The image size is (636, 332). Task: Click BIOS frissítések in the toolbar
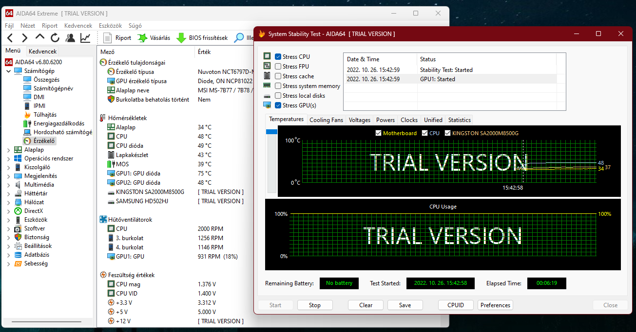coord(202,37)
